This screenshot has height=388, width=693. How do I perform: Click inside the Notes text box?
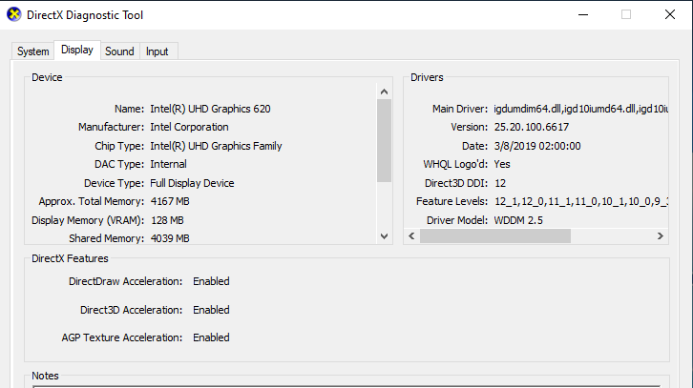(x=344, y=384)
